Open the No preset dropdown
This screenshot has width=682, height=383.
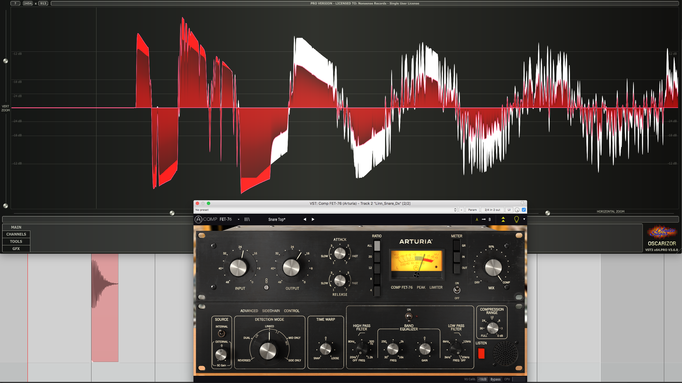[325, 210]
